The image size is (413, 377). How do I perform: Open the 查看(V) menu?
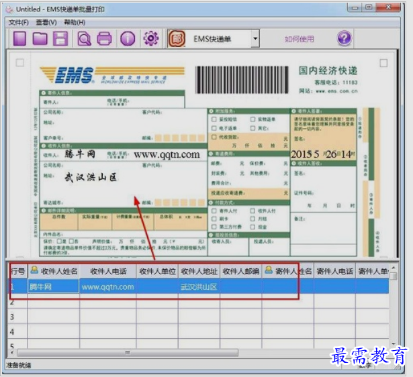pyautogui.click(x=46, y=22)
